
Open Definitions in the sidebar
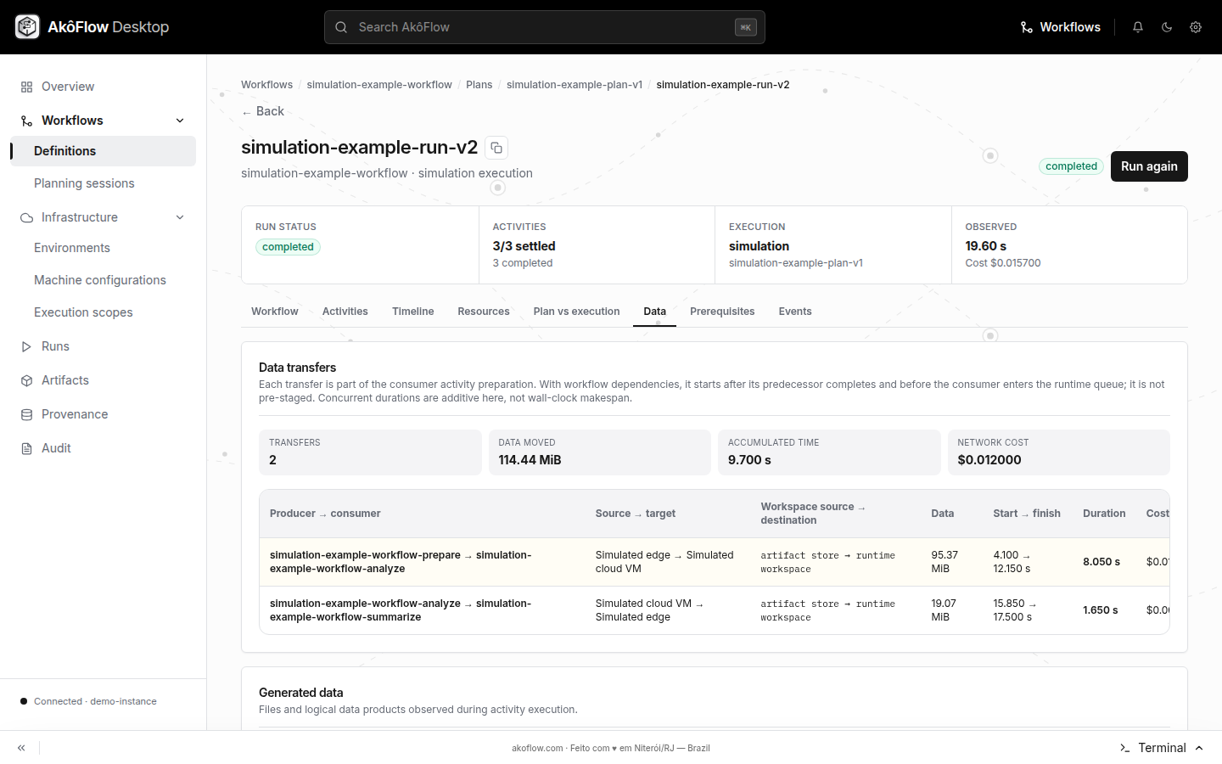103,151
